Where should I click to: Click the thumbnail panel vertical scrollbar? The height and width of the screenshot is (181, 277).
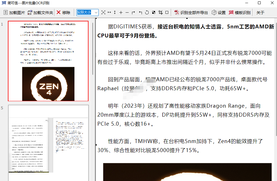(x=93, y=49)
